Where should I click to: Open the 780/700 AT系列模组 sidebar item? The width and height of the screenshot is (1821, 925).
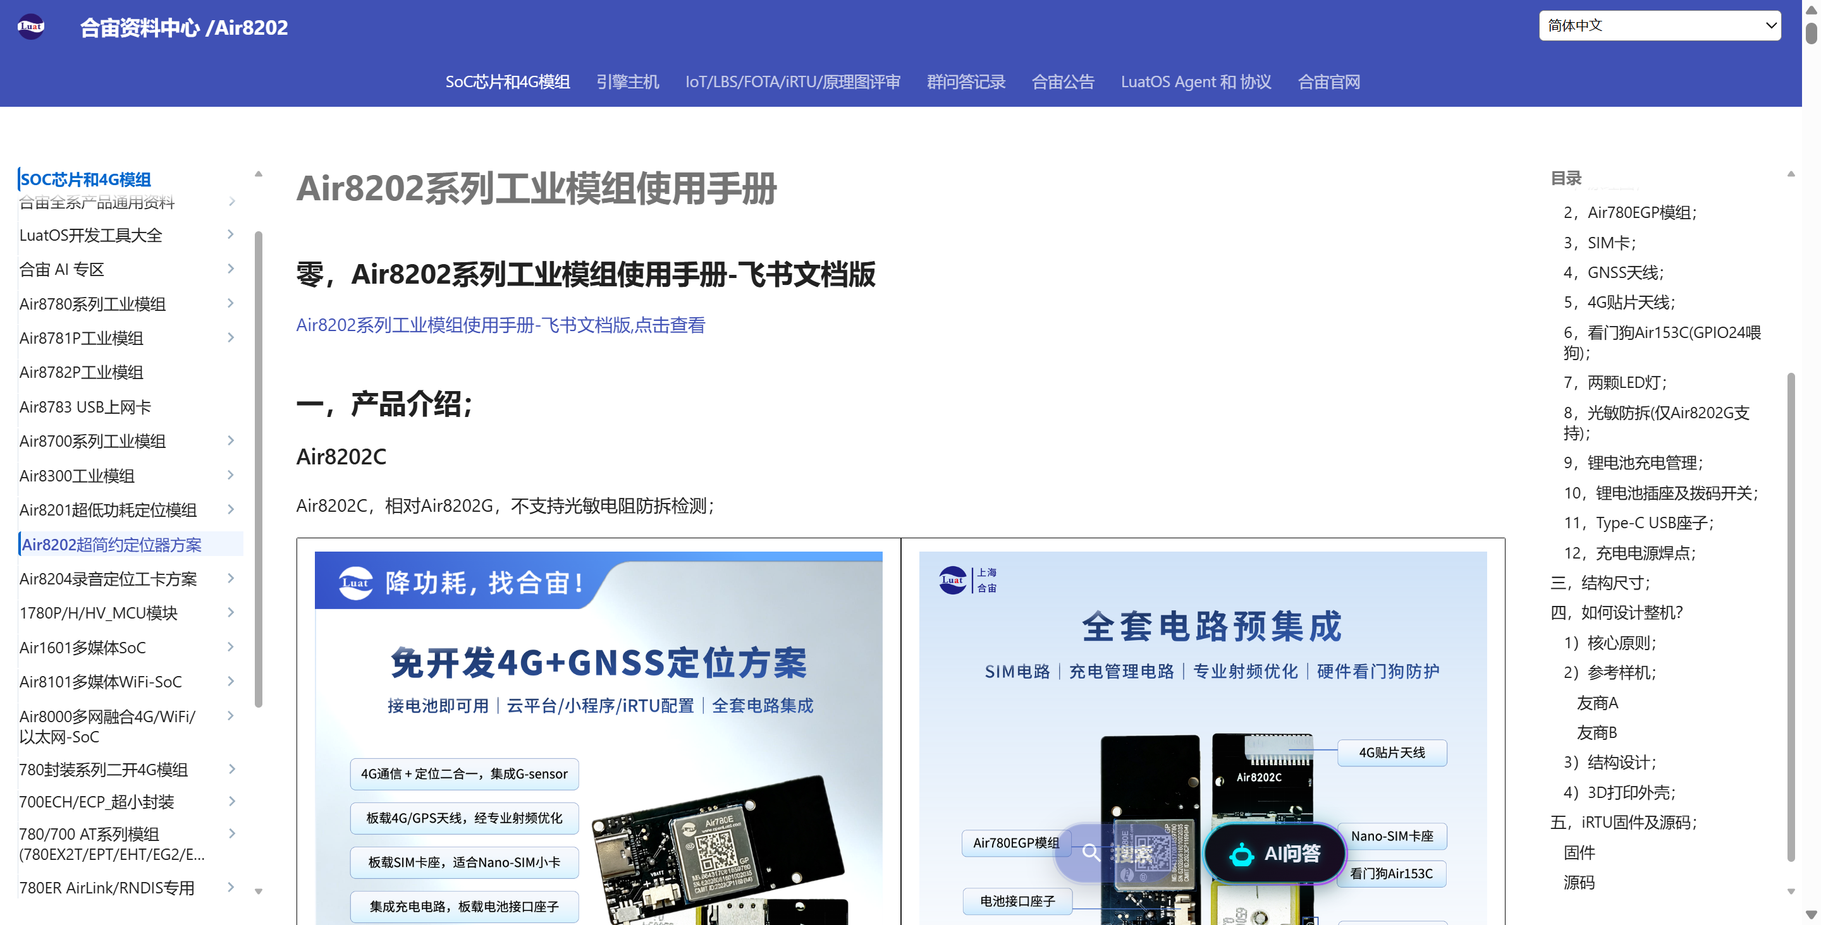coord(113,845)
